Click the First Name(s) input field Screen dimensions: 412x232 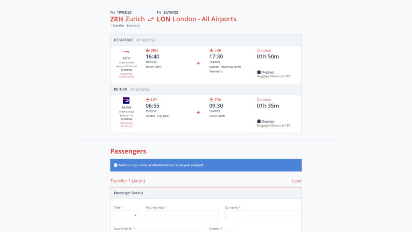(182, 215)
